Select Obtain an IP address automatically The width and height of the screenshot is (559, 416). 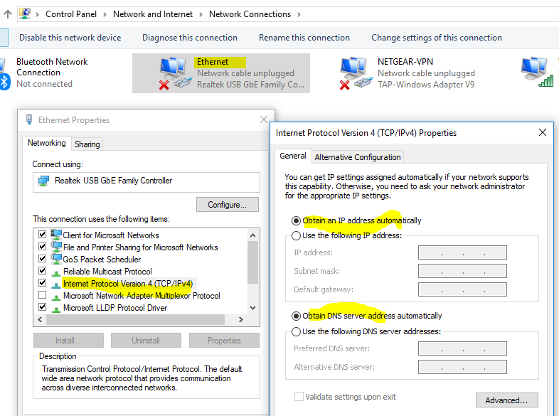(x=296, y=220)
